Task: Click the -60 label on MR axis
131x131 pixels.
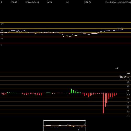Action: 128,107
